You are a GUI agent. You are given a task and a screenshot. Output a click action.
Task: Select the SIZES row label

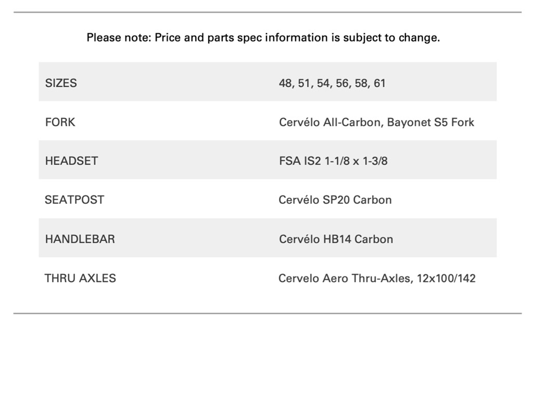61,83
